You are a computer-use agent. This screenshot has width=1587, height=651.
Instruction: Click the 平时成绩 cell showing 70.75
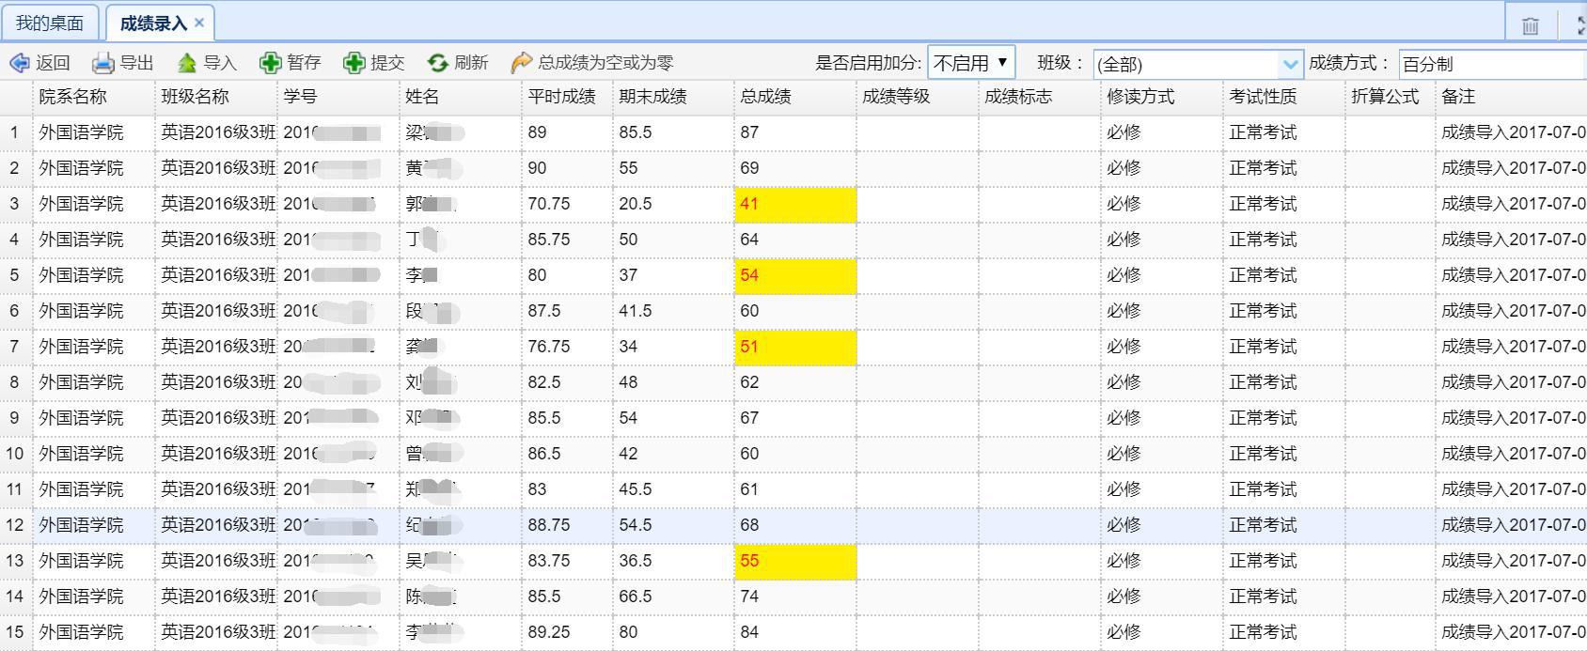point(549,204)
